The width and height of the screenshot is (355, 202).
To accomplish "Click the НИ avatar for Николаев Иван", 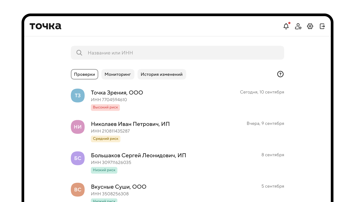I will point(78,127).
